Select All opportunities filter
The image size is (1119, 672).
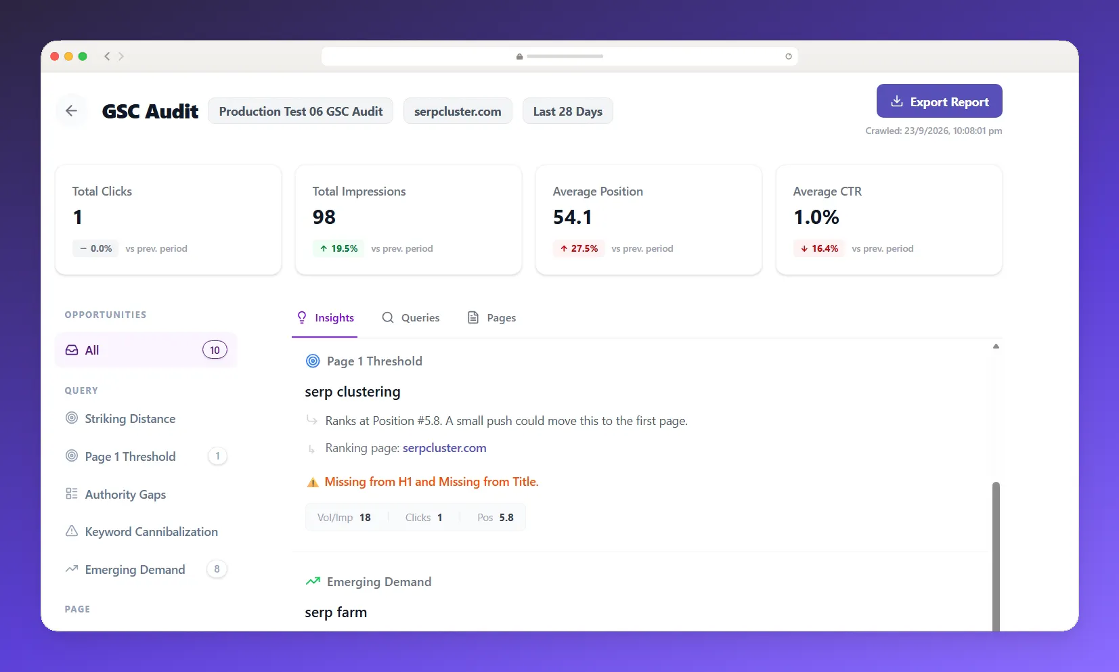point(146,350)
